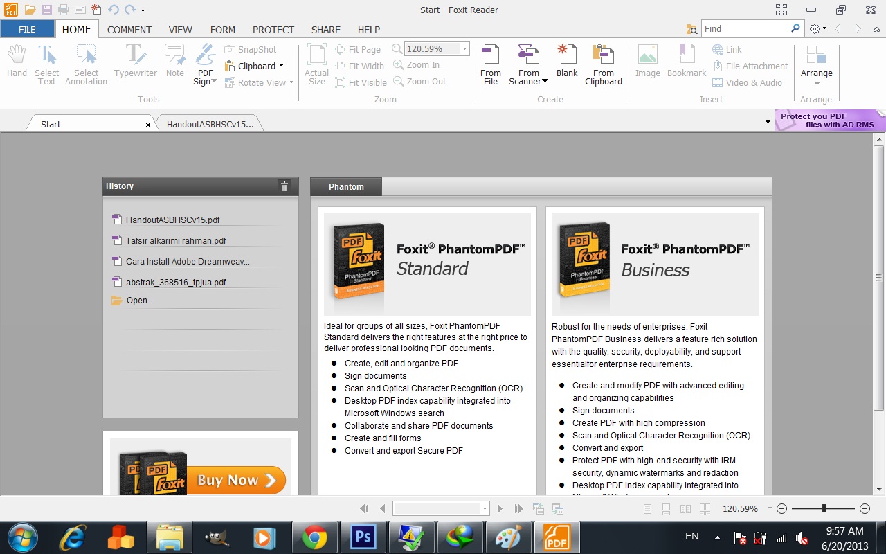This screenshot has height=554, width=886.
Task: Undo the last action
Action: (113, 10)
